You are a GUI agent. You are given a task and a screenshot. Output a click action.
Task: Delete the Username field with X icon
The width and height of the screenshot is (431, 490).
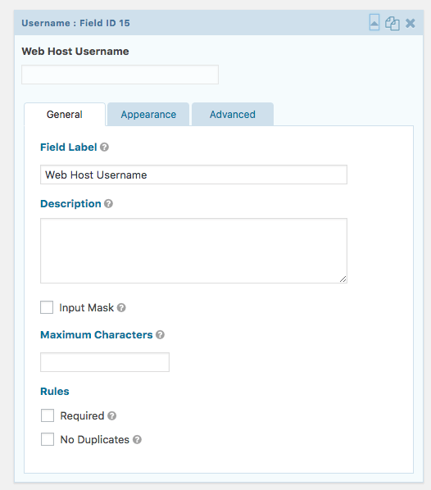(x=411, y=23)
